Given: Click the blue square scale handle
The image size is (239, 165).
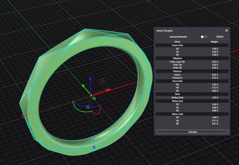Looking at the screenshot, I should pos(94,147).
